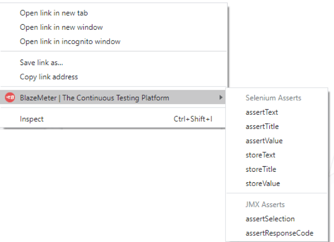Select the storeText command
This screenshot has width=334, height=242.
[260, 155]
